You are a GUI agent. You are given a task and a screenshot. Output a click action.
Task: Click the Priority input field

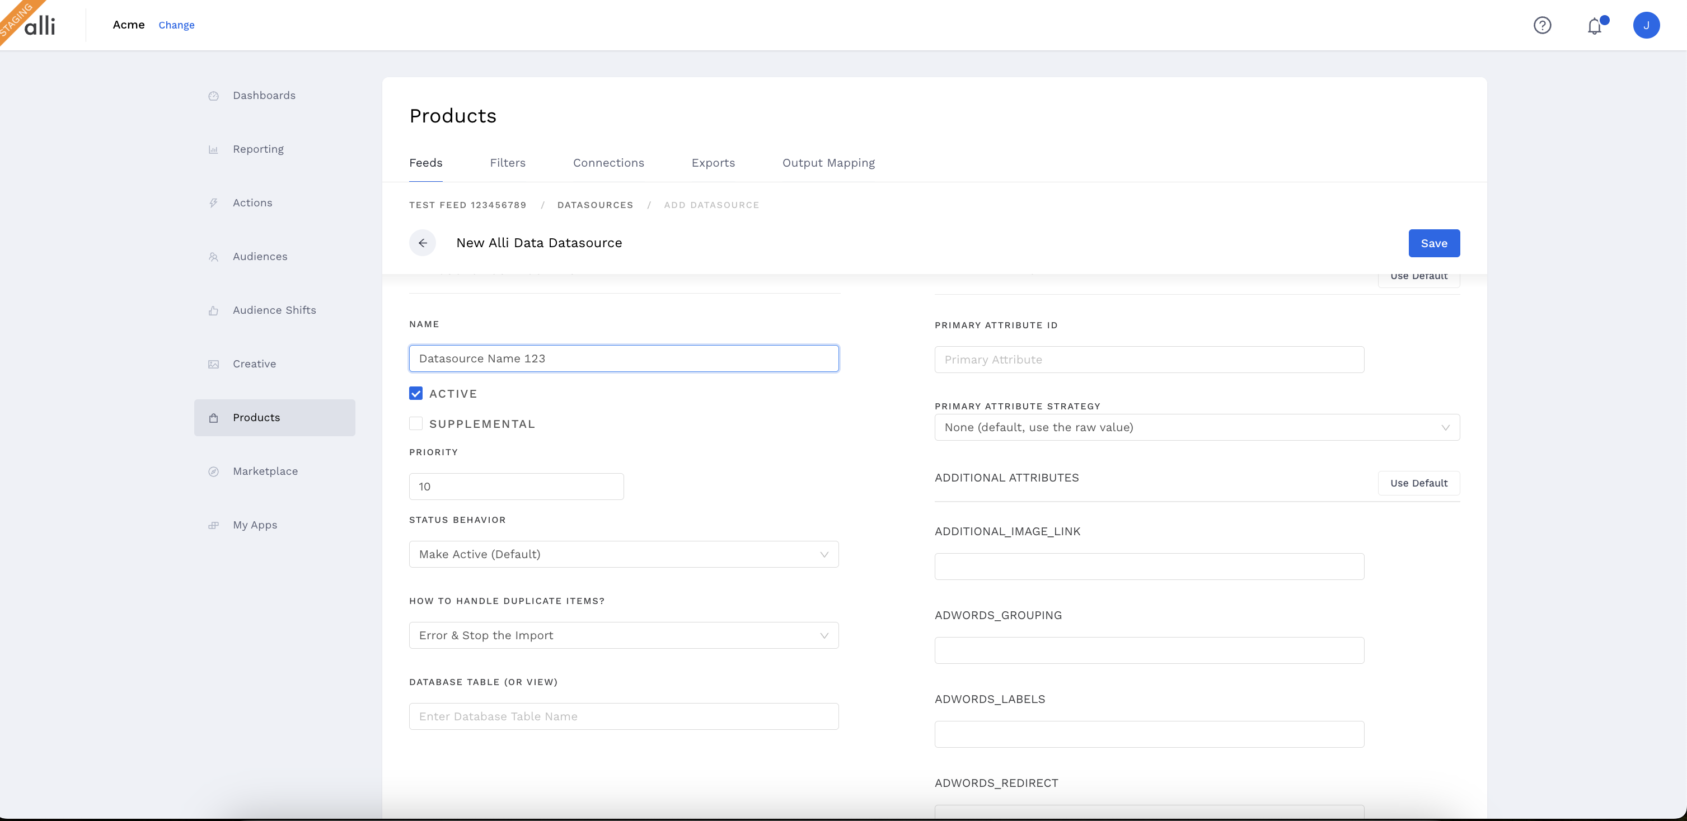[516, 487]
